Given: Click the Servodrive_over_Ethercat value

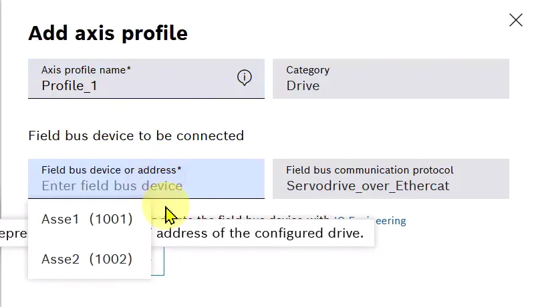Looking at the screenshot, I should click(368, 186).
